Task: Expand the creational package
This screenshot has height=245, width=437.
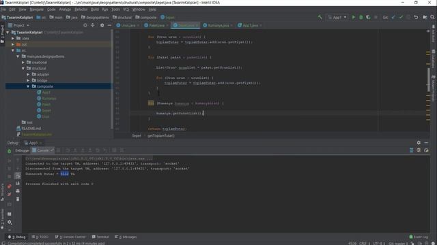Action: click(x=23, y=63)
